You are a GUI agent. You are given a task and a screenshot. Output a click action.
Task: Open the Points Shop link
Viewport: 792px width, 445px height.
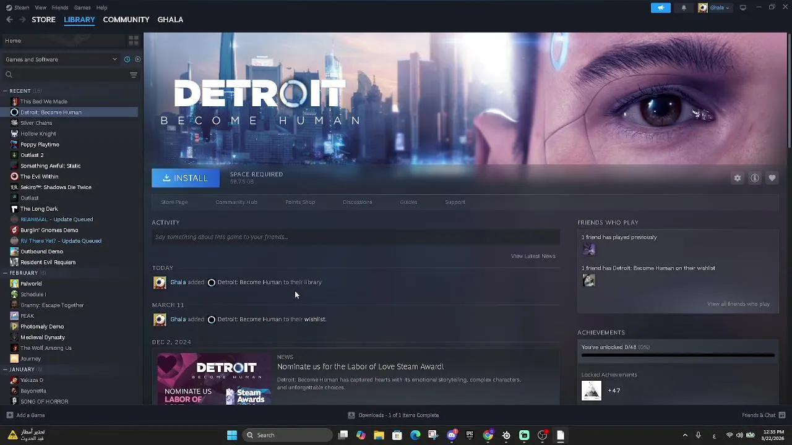tap(300, 202)
